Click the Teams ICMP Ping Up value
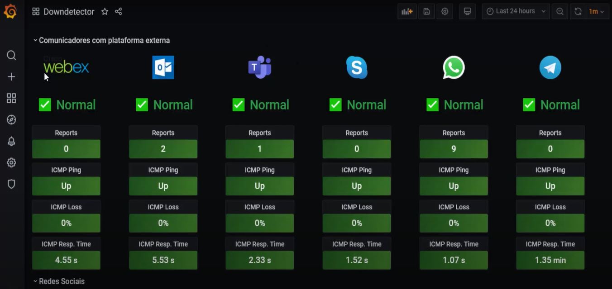The image size is (612, 289). (x=260, y=186)
